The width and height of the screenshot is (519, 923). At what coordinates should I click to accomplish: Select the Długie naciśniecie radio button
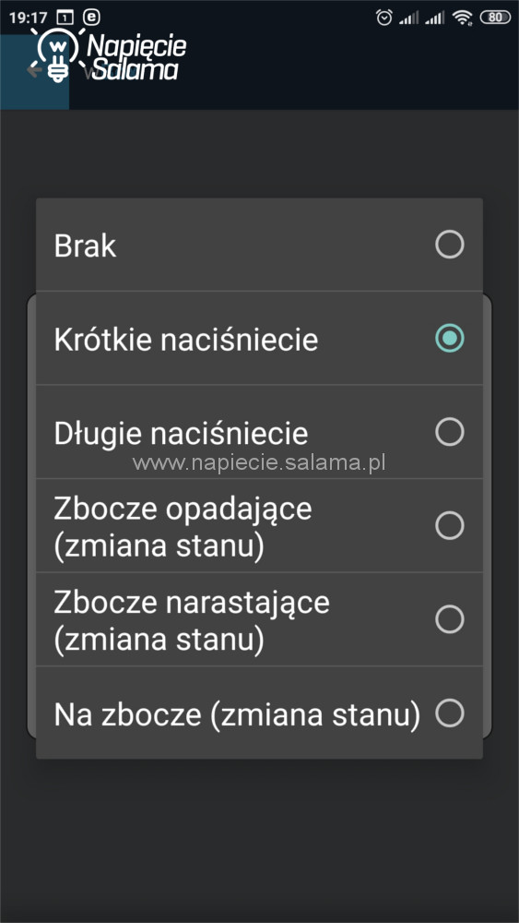450,431
